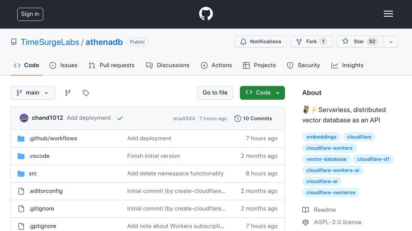
Task: Open 'Add note about Workers subscripti...' commit
Action: pyautogui.click(x=176, y=226)
